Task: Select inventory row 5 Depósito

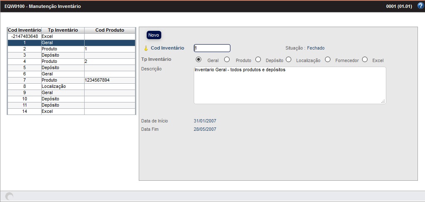Action: (71, 68)
